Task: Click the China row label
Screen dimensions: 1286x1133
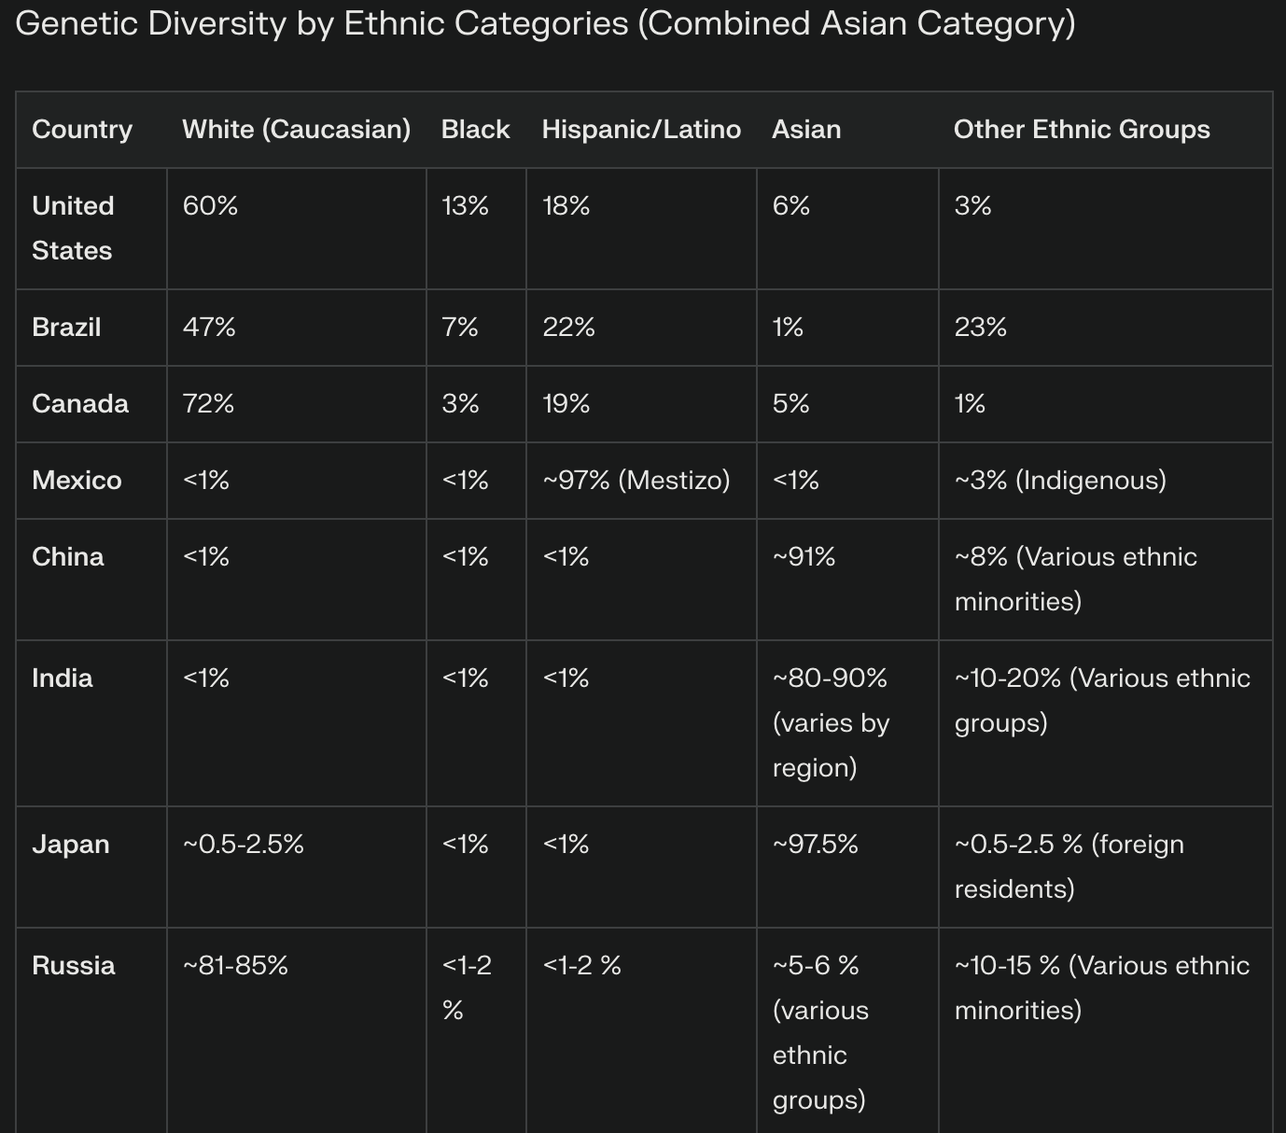Action: tap(68, 557)
